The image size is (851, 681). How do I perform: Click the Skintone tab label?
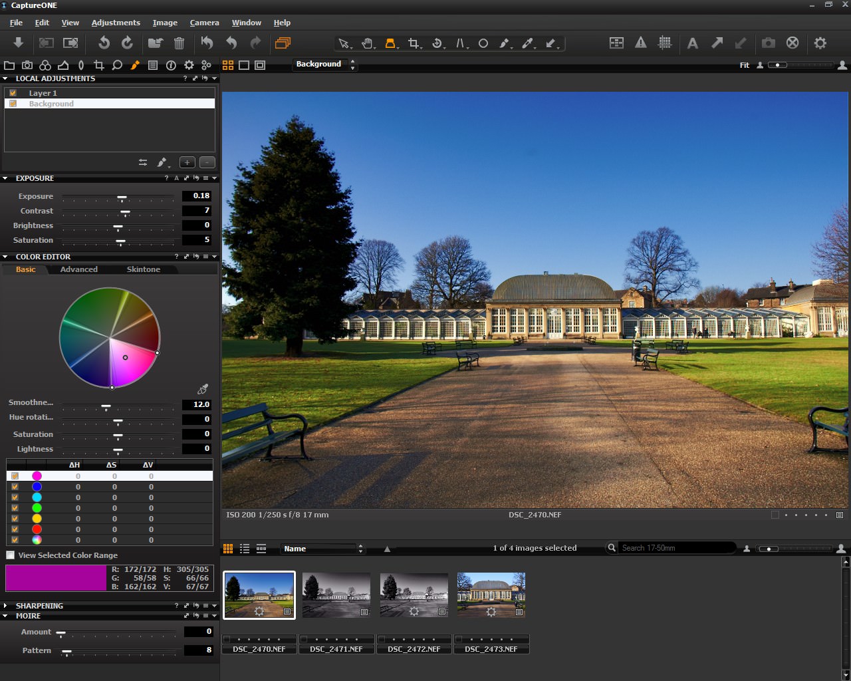point(144,269)
